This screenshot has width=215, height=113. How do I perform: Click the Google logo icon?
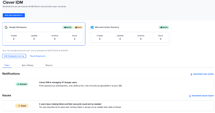6,27
